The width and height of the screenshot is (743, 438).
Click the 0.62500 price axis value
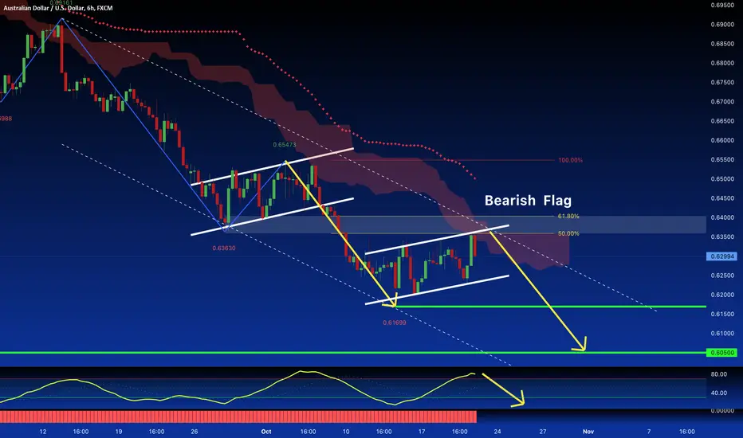point(722,275)
